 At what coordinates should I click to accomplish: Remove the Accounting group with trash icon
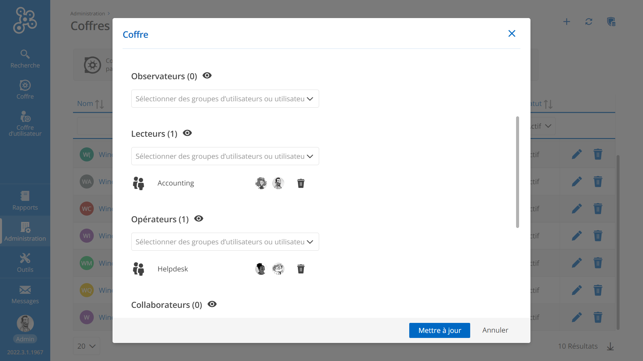coord(301,183)
